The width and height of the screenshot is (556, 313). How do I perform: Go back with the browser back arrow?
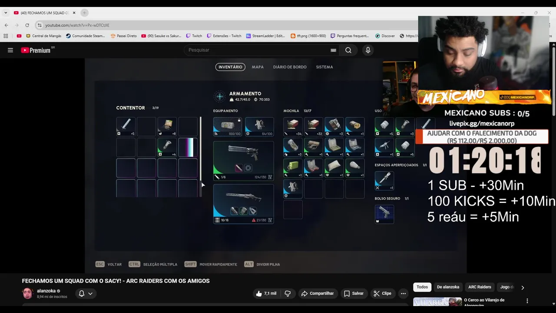7,25
